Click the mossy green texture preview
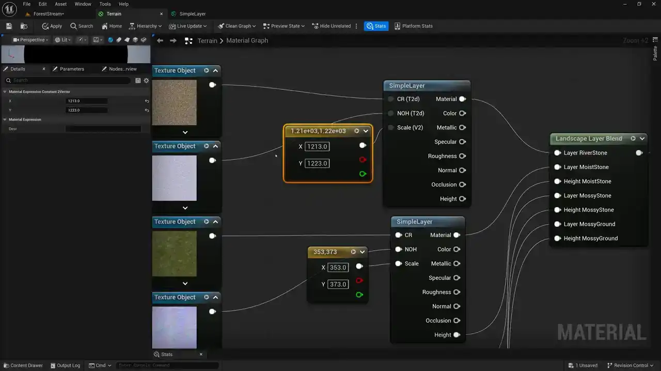Viewport: 661px width, 371px height. pos(175,254)
